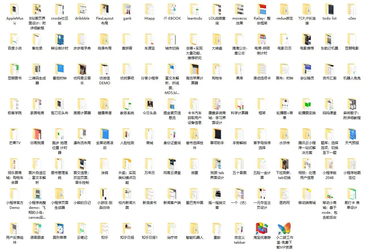Select the 辩论倒计时 folder
Screen dimensions: 365x250
pyautogui.click(x=60, y=39)
